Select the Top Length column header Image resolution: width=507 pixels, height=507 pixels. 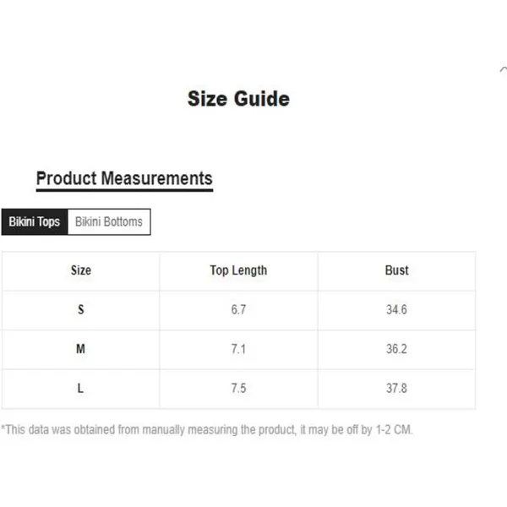[238, 270]
